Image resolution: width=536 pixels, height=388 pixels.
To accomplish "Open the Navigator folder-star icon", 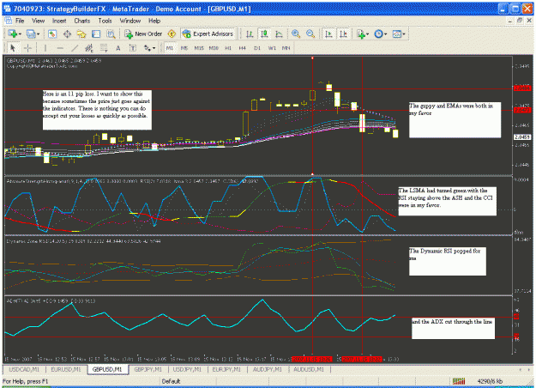I will coord(81,33).
